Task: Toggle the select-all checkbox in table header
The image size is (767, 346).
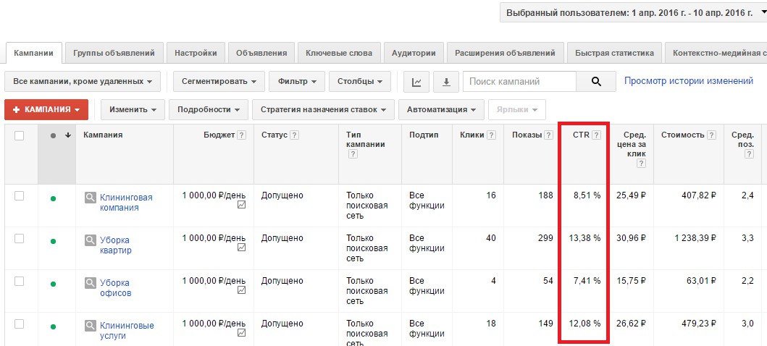Action: (x=19, y=136)
